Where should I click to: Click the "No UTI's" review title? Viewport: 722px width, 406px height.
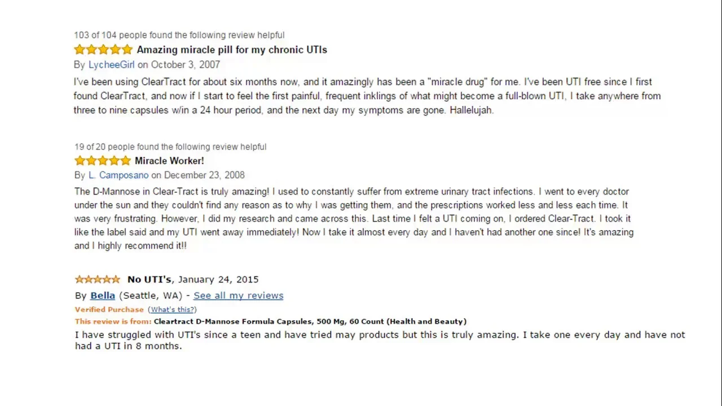point(149,279)
